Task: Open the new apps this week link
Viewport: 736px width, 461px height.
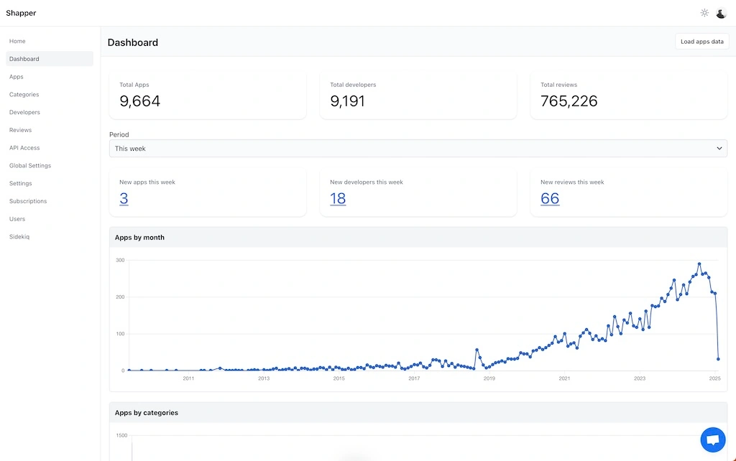Action: coord(124,199)
